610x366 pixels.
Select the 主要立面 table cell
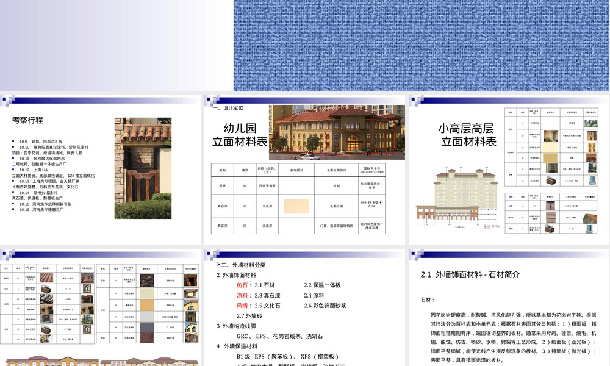[x=336, y=206]
